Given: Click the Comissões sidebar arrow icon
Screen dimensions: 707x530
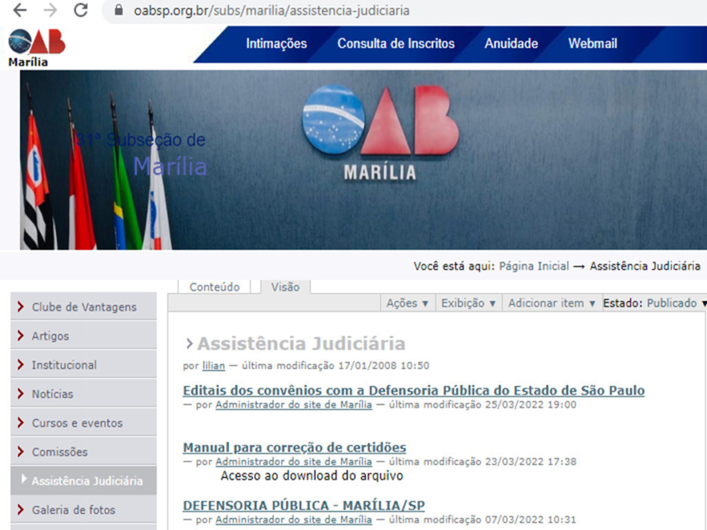Looking at the screenshot, I should coord(23,451).
